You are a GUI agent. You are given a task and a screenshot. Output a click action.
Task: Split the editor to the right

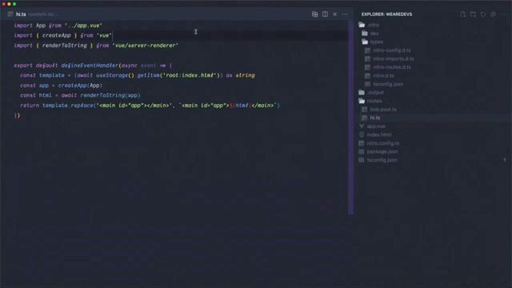tap(325, 14)
